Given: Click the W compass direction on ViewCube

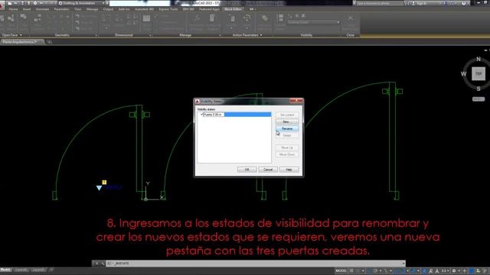Looking at the screenshot, I should pyautogui.click(x=463, y=74).
